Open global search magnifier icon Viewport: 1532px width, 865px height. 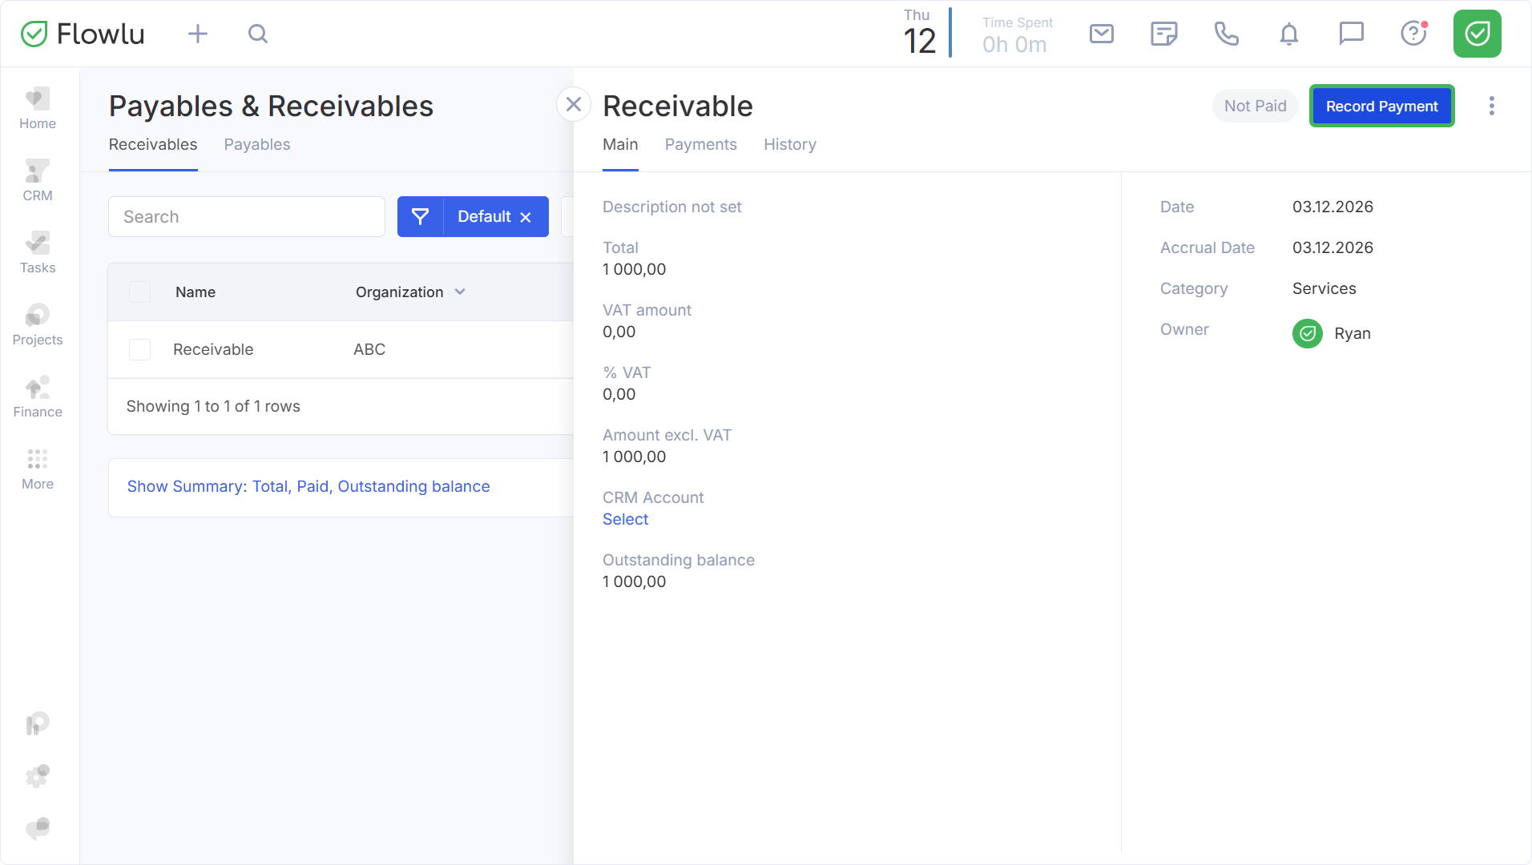click(x=258, y=34)
